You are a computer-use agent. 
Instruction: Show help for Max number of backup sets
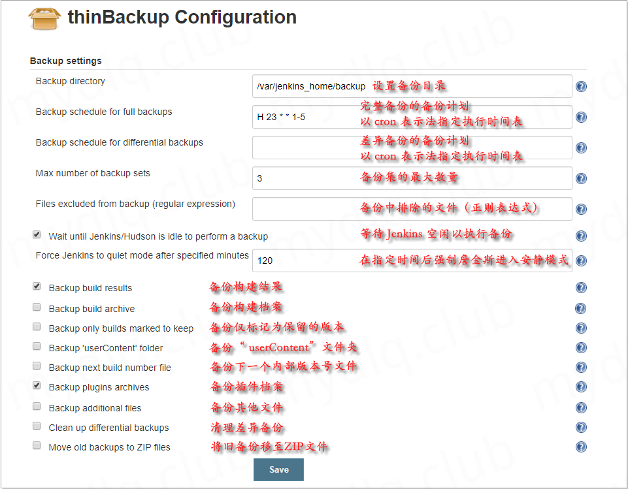pyautogui.click(x=580, y=178)
